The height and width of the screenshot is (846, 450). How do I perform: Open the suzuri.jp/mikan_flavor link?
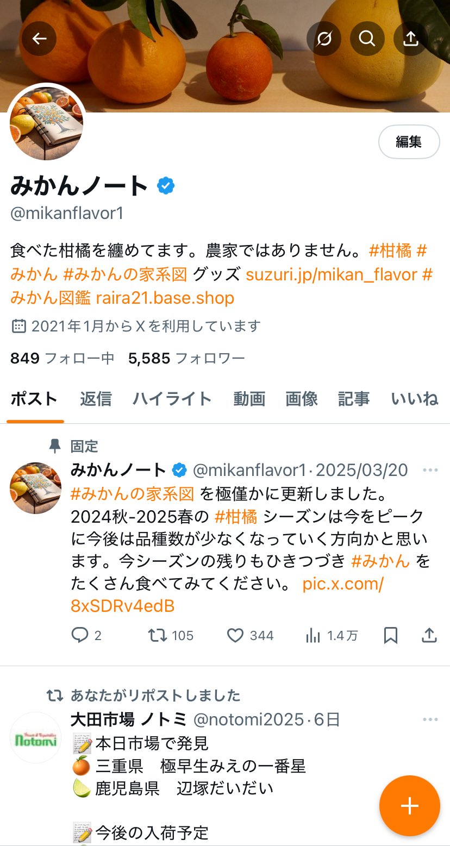pyautogui.click(x=332, y=274)
